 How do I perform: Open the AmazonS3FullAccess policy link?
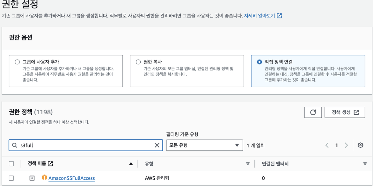(x=72, y=178)
